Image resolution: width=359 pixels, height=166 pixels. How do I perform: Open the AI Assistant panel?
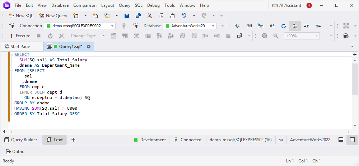287,5
